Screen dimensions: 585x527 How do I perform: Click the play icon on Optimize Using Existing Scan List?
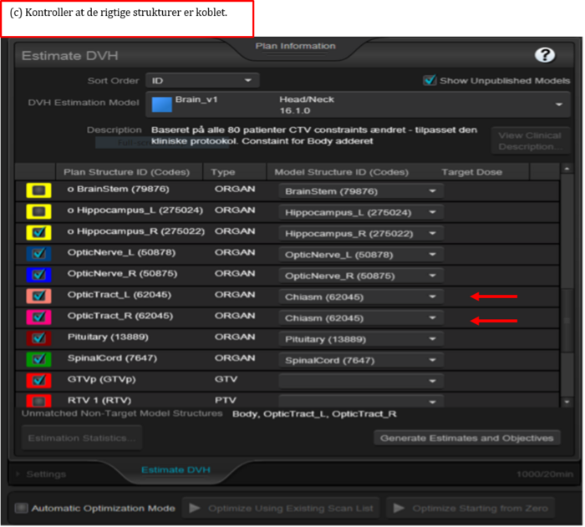point(193,508)
